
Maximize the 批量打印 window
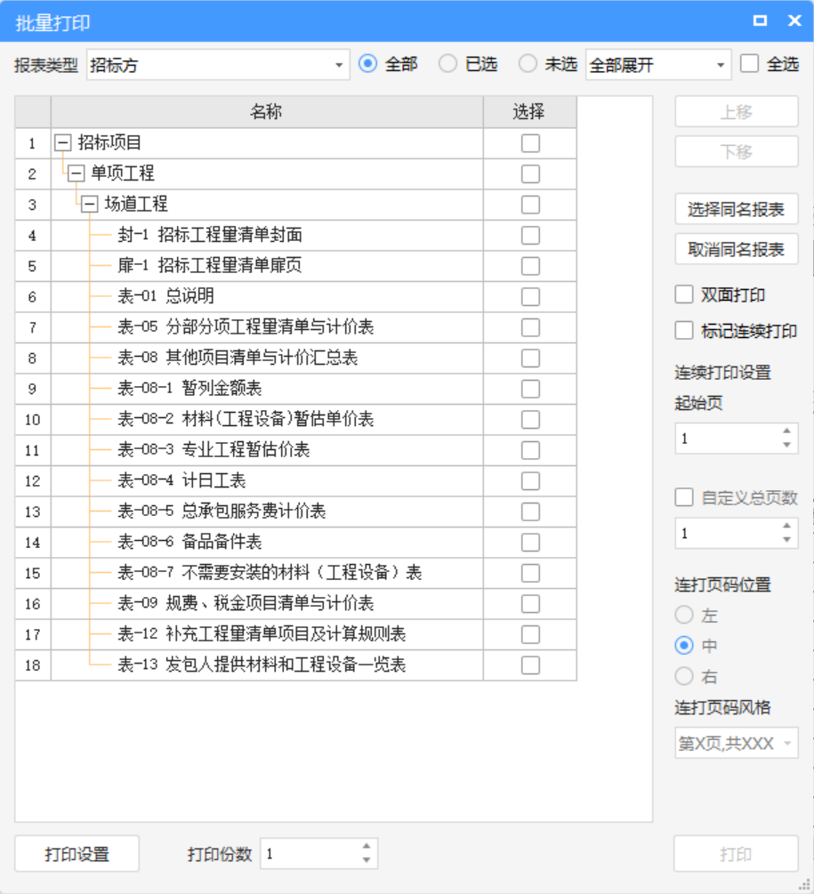click(x=761, y=21)
